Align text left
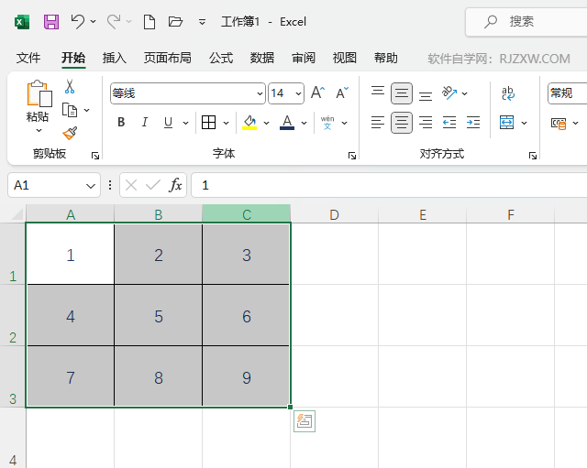The image size is (587, 468). (x=378, y=122)
